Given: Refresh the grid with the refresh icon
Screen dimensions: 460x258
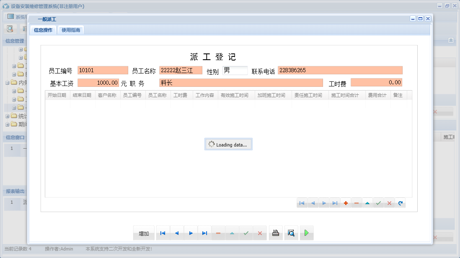Looking at the screenshot, I should click(400, 202).
